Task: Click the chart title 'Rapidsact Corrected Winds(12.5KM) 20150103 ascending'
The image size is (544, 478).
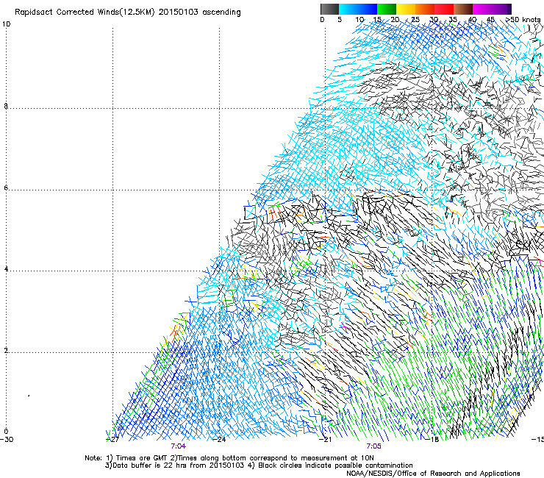Action: (x=128, y=13)
